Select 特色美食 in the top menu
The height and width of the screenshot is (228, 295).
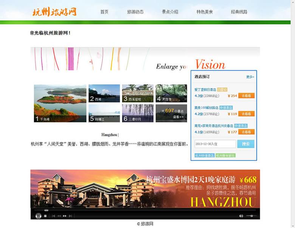(x=205, y=12)
